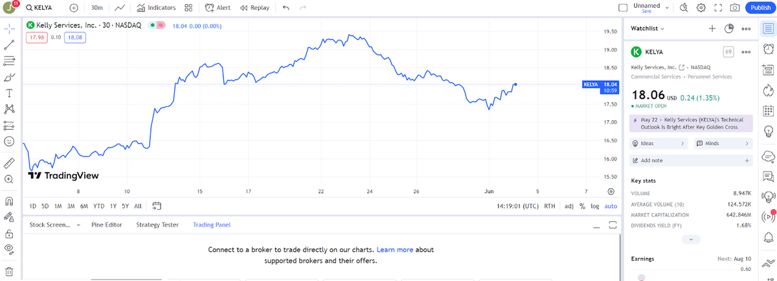Select the crosshair cursor tool
Screen dimensions: 777x281
pyautogui.click(x=9, y=29)
